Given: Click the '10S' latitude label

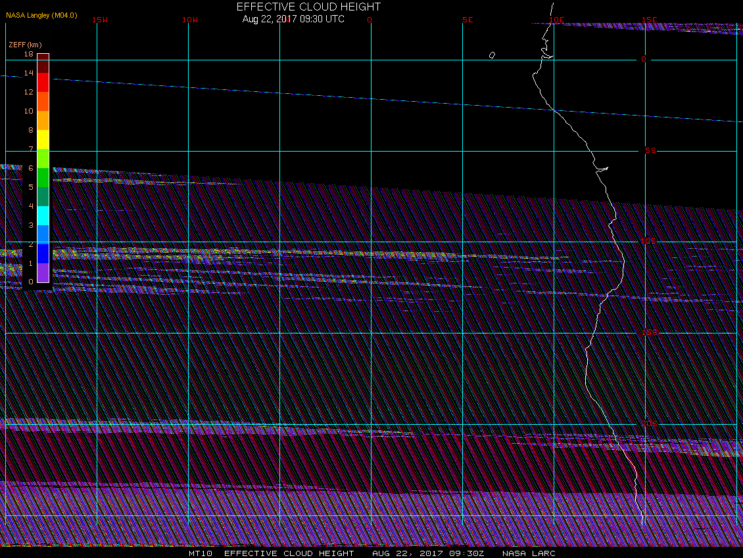Looking at the screenshot, I should [649, 242].
